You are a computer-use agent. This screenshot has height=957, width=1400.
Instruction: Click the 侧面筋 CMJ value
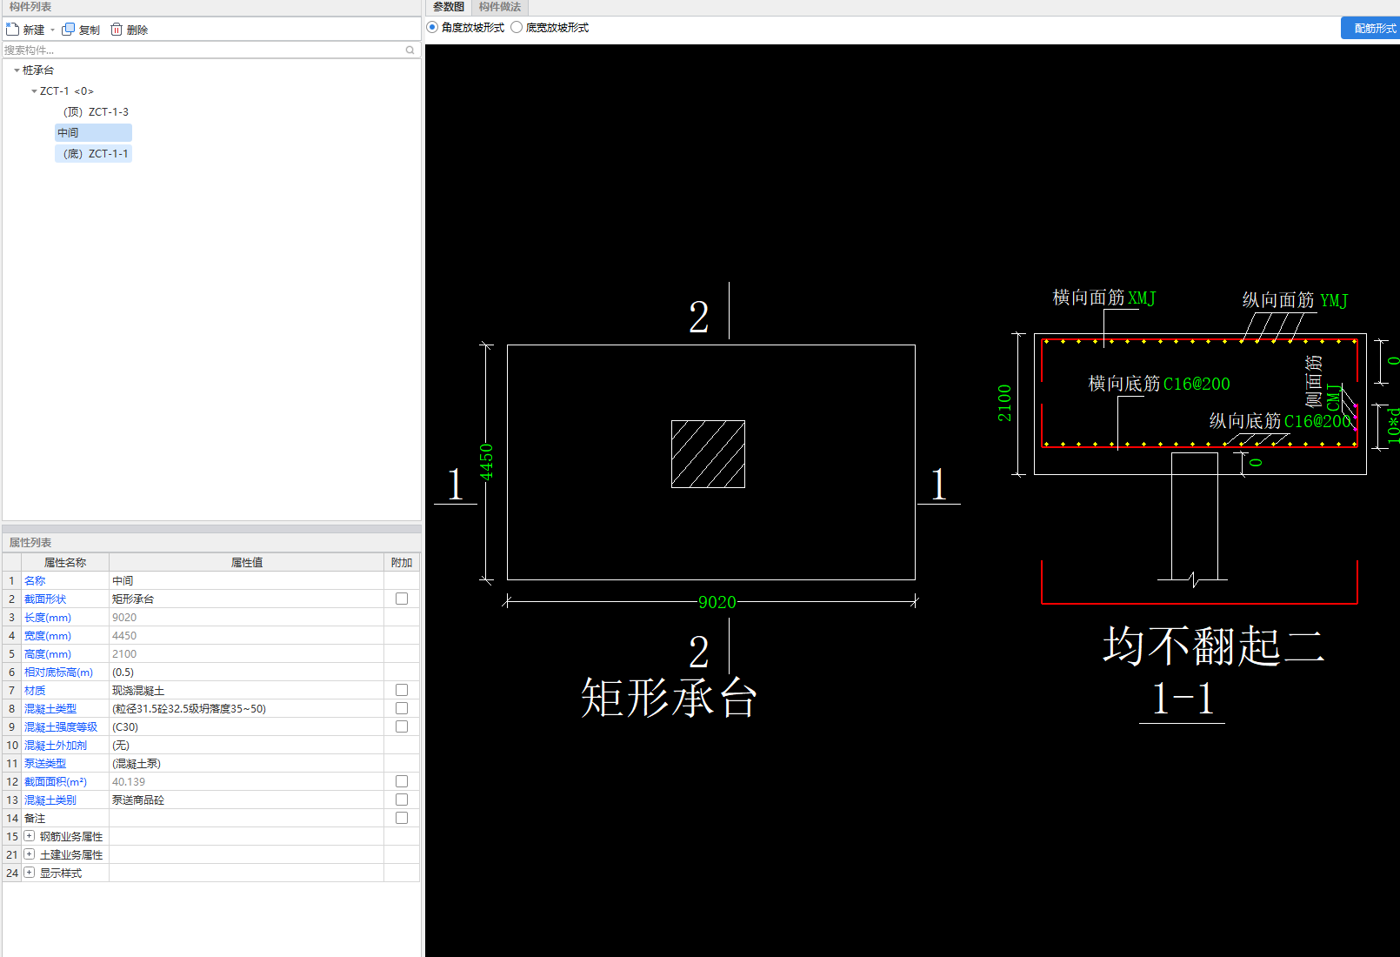pyautogui.click(x=1334, y=397)
